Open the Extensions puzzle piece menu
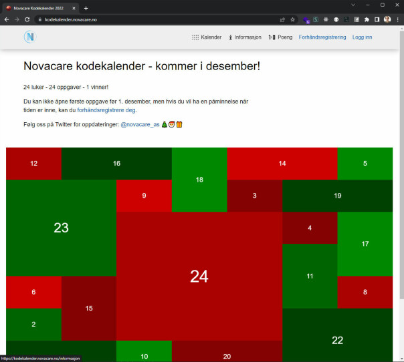Viewport: 404px width, 362px height. coord(367,19)
